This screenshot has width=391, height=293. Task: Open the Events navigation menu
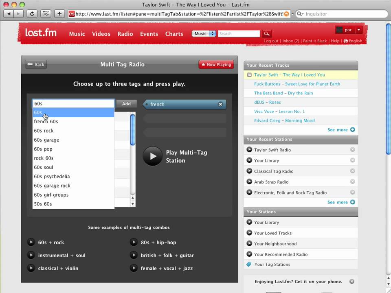point(149,34)
